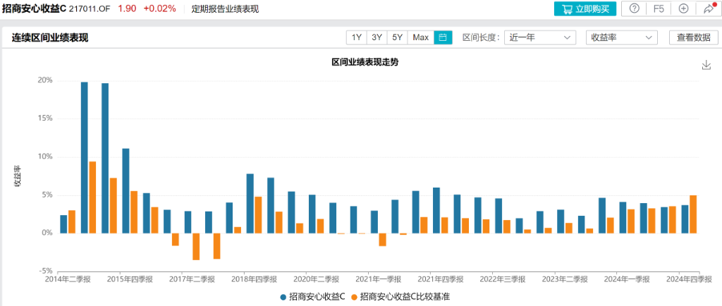Click x-axis label 2023年二季报
Screen dimensions: 722x306
[565, 279]
